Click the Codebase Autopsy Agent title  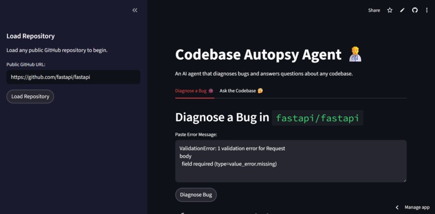(258, 54)
